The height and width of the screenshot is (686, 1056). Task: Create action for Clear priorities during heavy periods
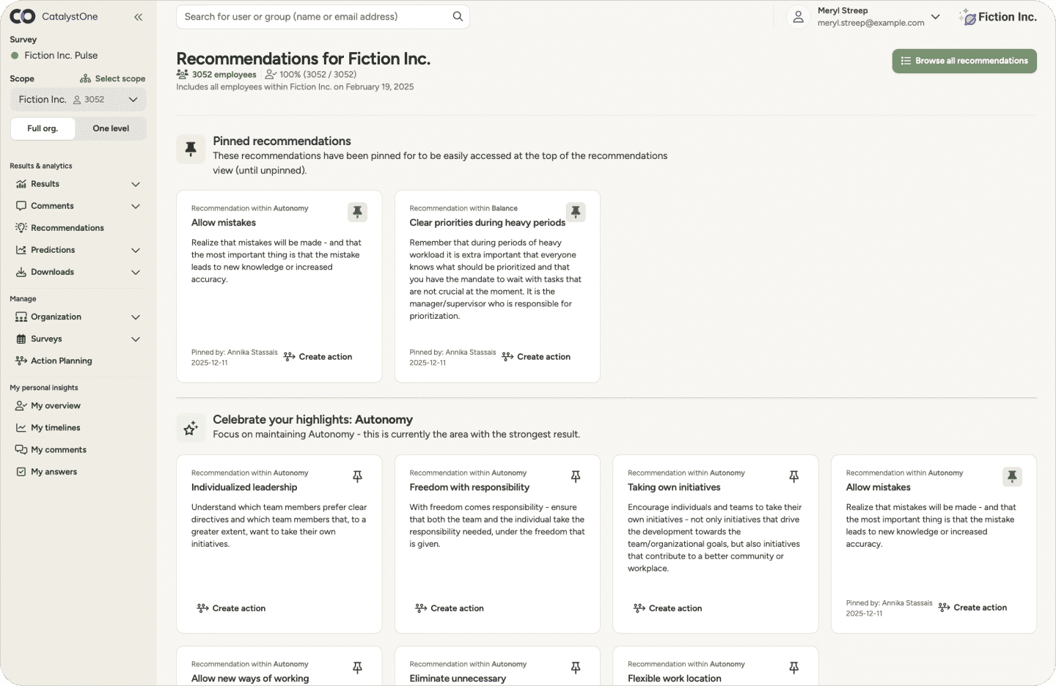coord(536,357)
